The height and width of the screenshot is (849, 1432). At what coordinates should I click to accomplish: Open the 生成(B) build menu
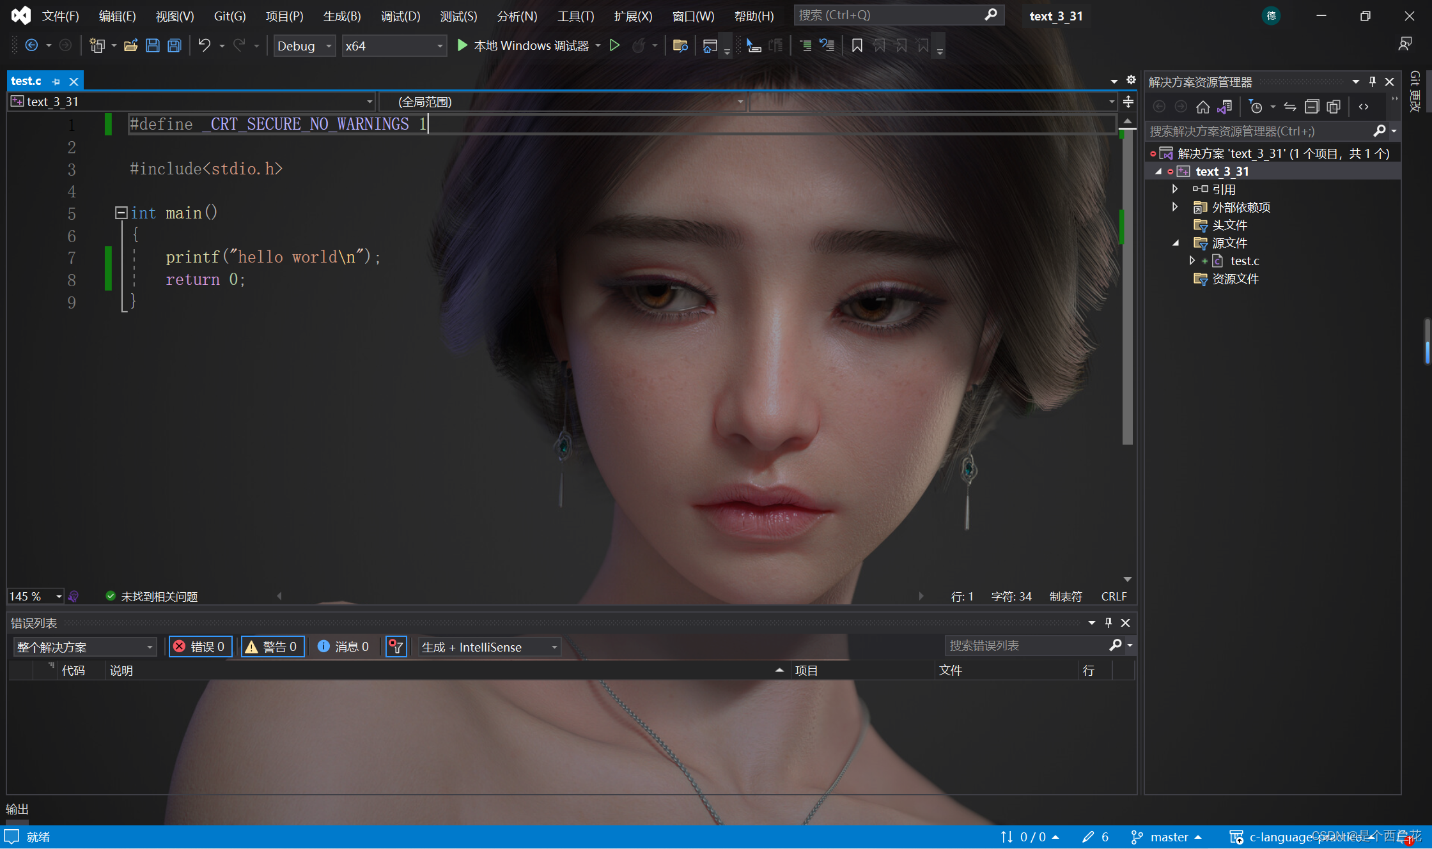[341, 16]
